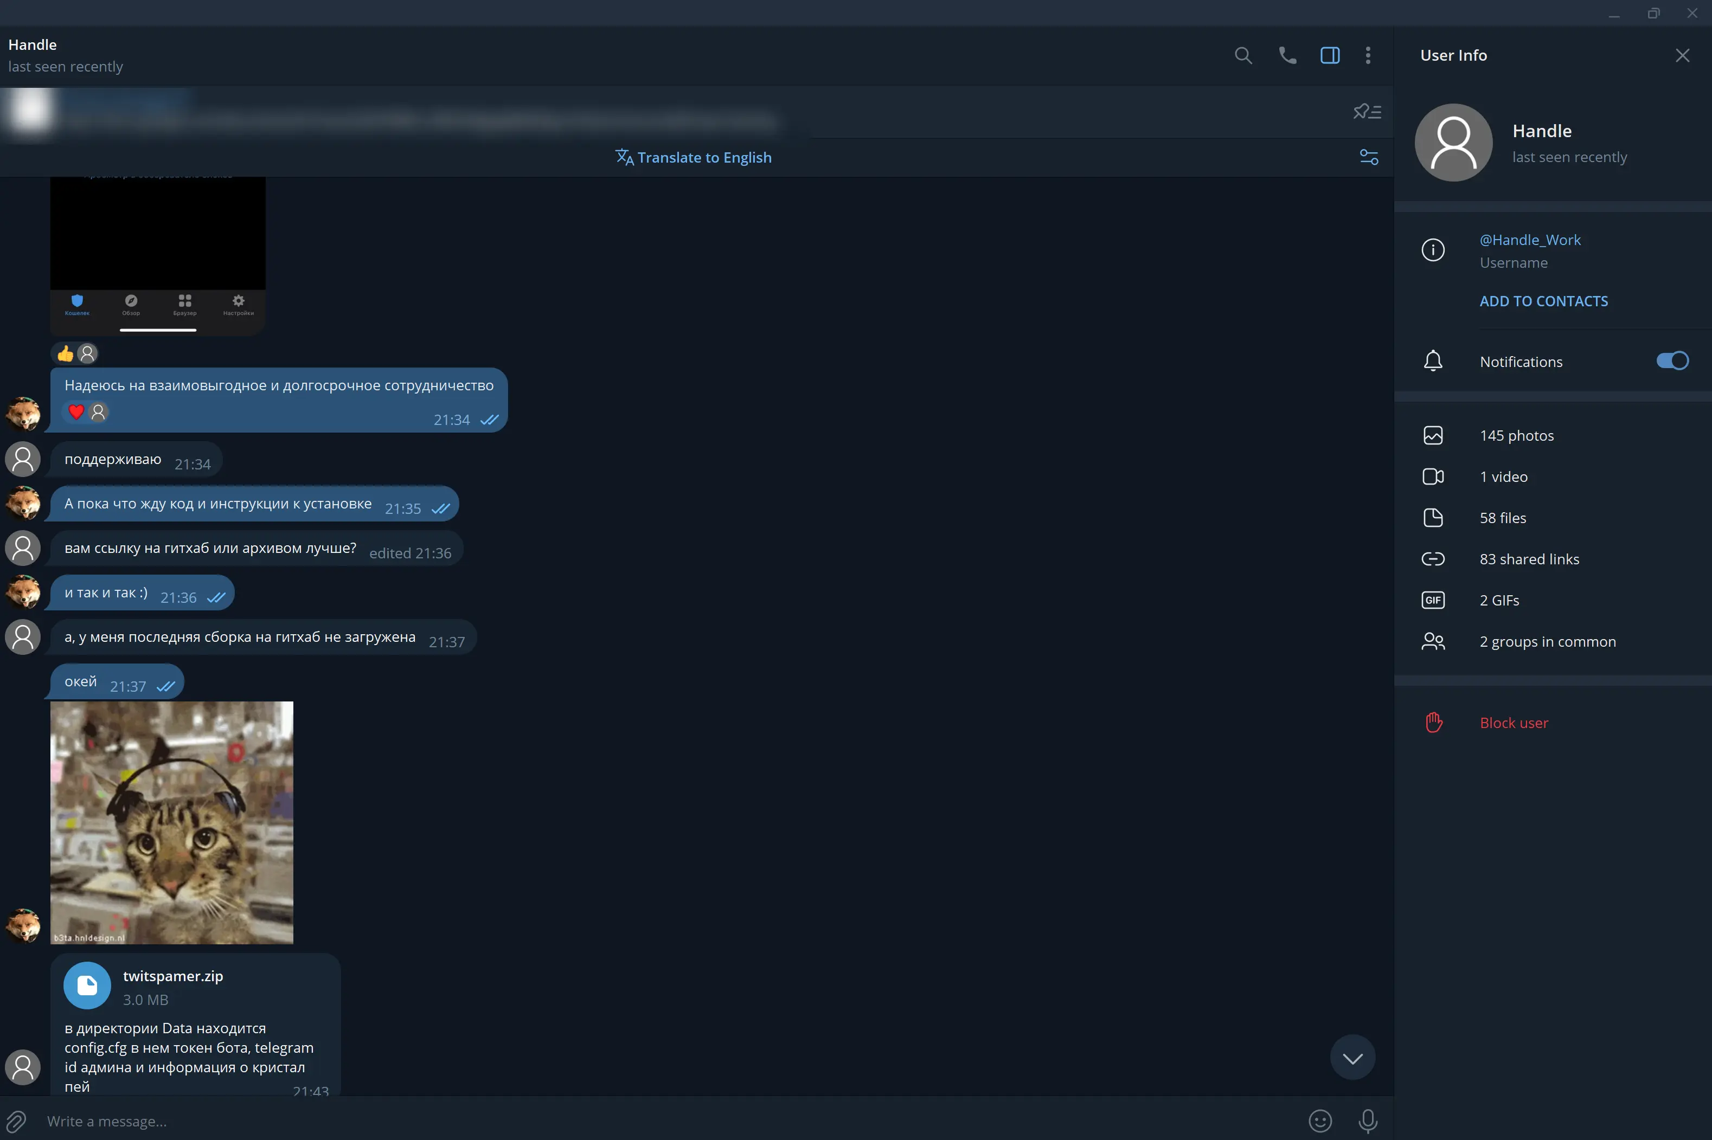Click @Handle_Work username link
Screen dimensions: 1712x1140
1528,239
